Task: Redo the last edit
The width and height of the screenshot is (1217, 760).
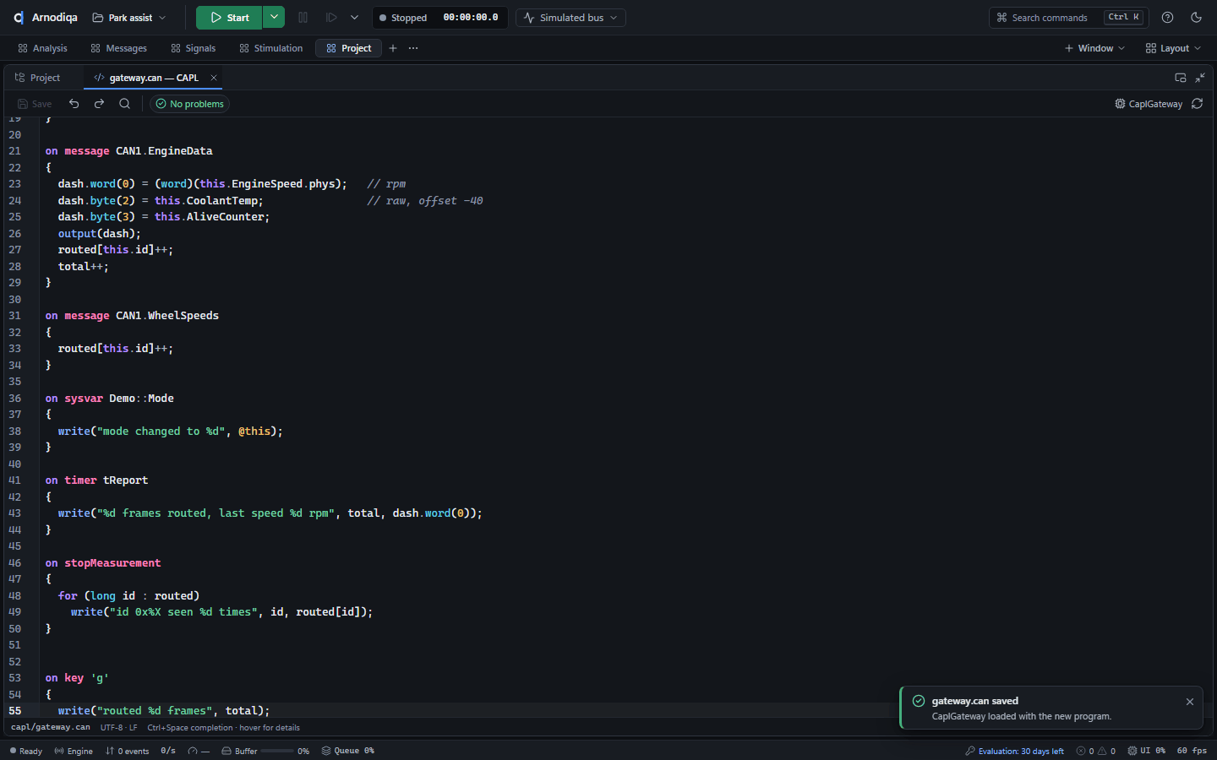Action: (99, 104)
